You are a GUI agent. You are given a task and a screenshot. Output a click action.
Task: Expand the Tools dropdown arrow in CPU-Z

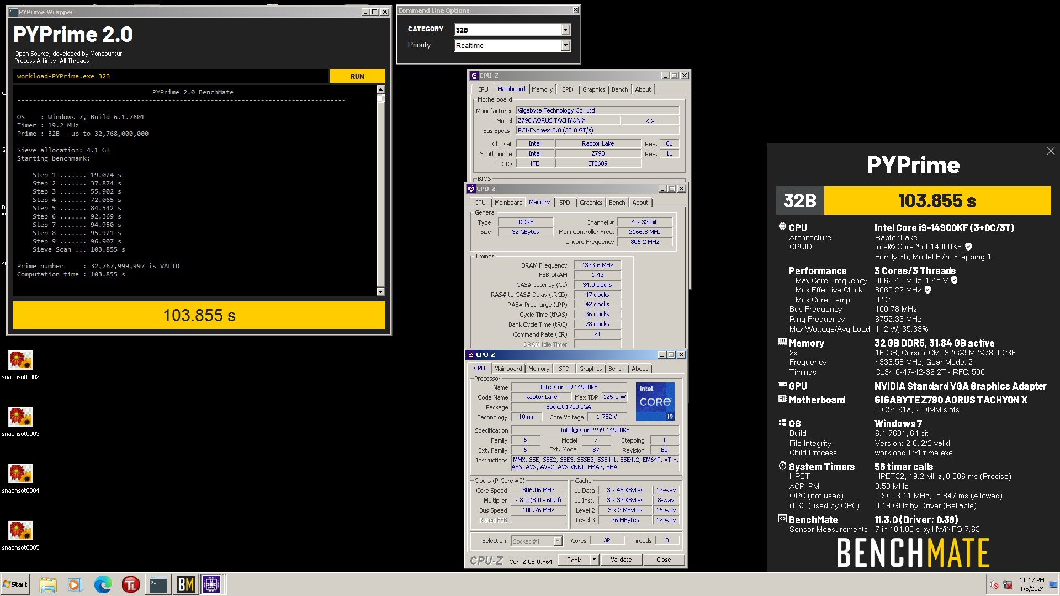tap(594, 560)
